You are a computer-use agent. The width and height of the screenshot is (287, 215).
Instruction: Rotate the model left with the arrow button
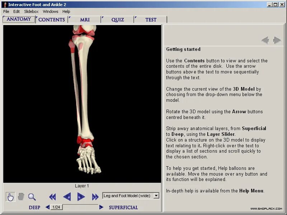tap(67, 197)
